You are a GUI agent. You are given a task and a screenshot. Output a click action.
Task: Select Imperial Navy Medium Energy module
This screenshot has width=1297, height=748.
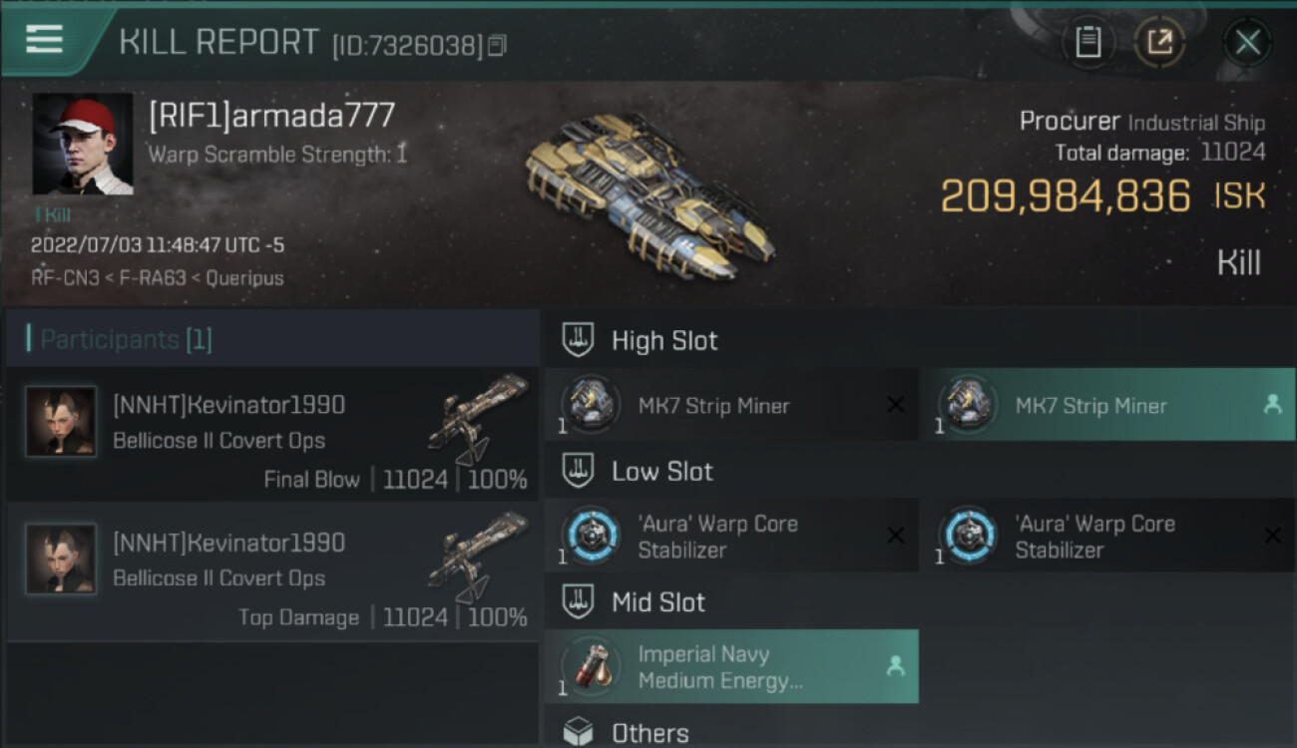click(731, 666)
